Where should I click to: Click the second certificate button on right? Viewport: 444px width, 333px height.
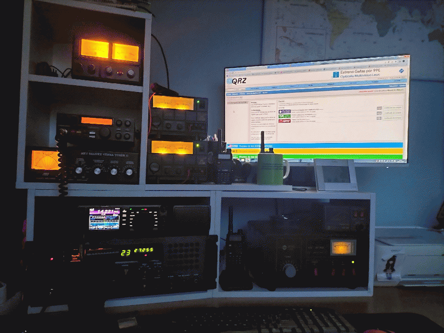pos(393,113)
